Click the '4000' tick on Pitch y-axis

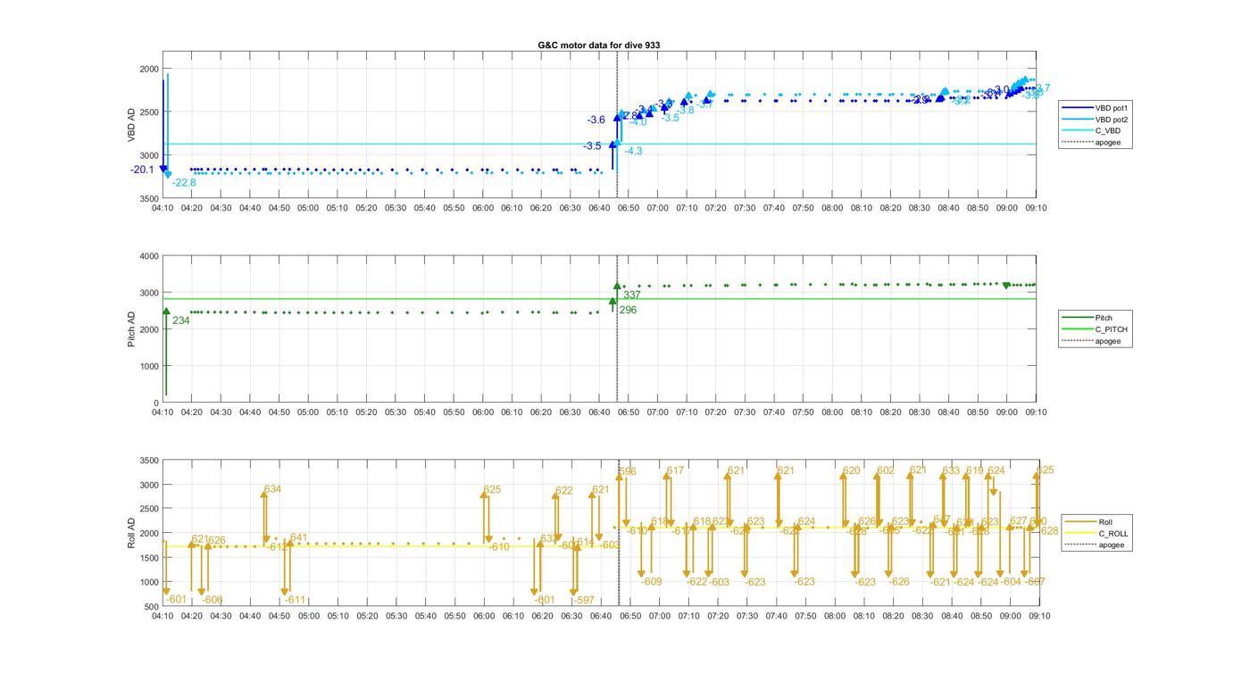point(148,256)
